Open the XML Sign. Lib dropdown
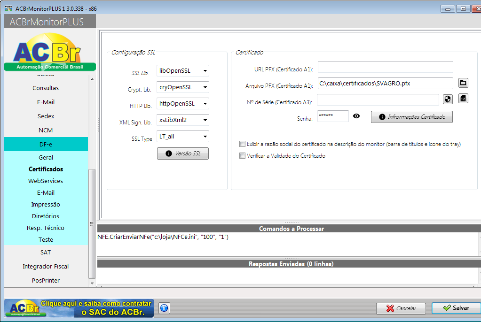 [183, 120]
